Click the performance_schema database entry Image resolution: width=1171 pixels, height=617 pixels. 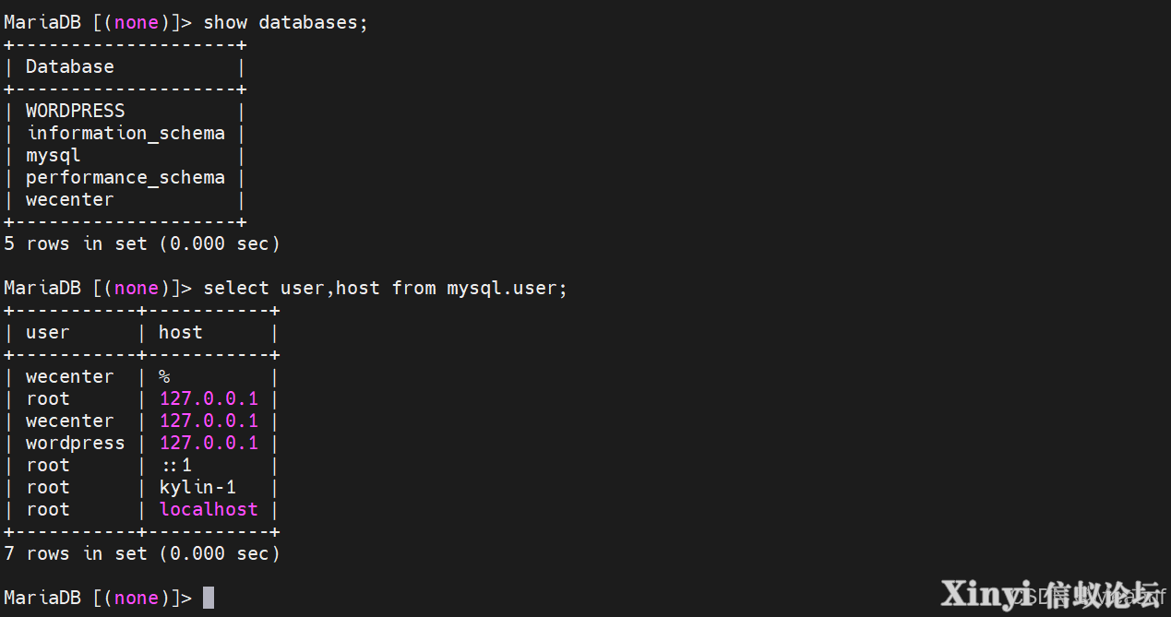(125, 177)
